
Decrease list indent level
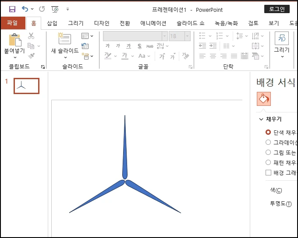[202, 46]
